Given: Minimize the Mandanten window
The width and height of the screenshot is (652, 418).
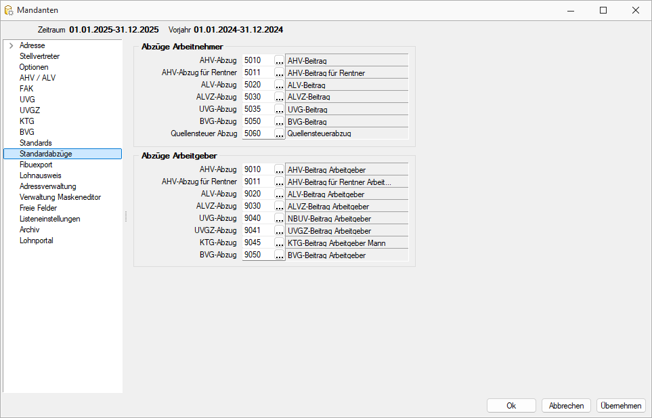Looking at the screenshot, I should pyautogui.click(x=571, y=10).
